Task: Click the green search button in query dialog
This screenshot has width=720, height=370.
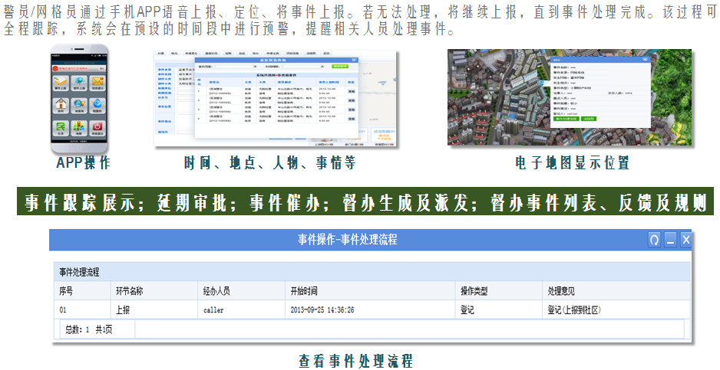Action: [340, 67]
